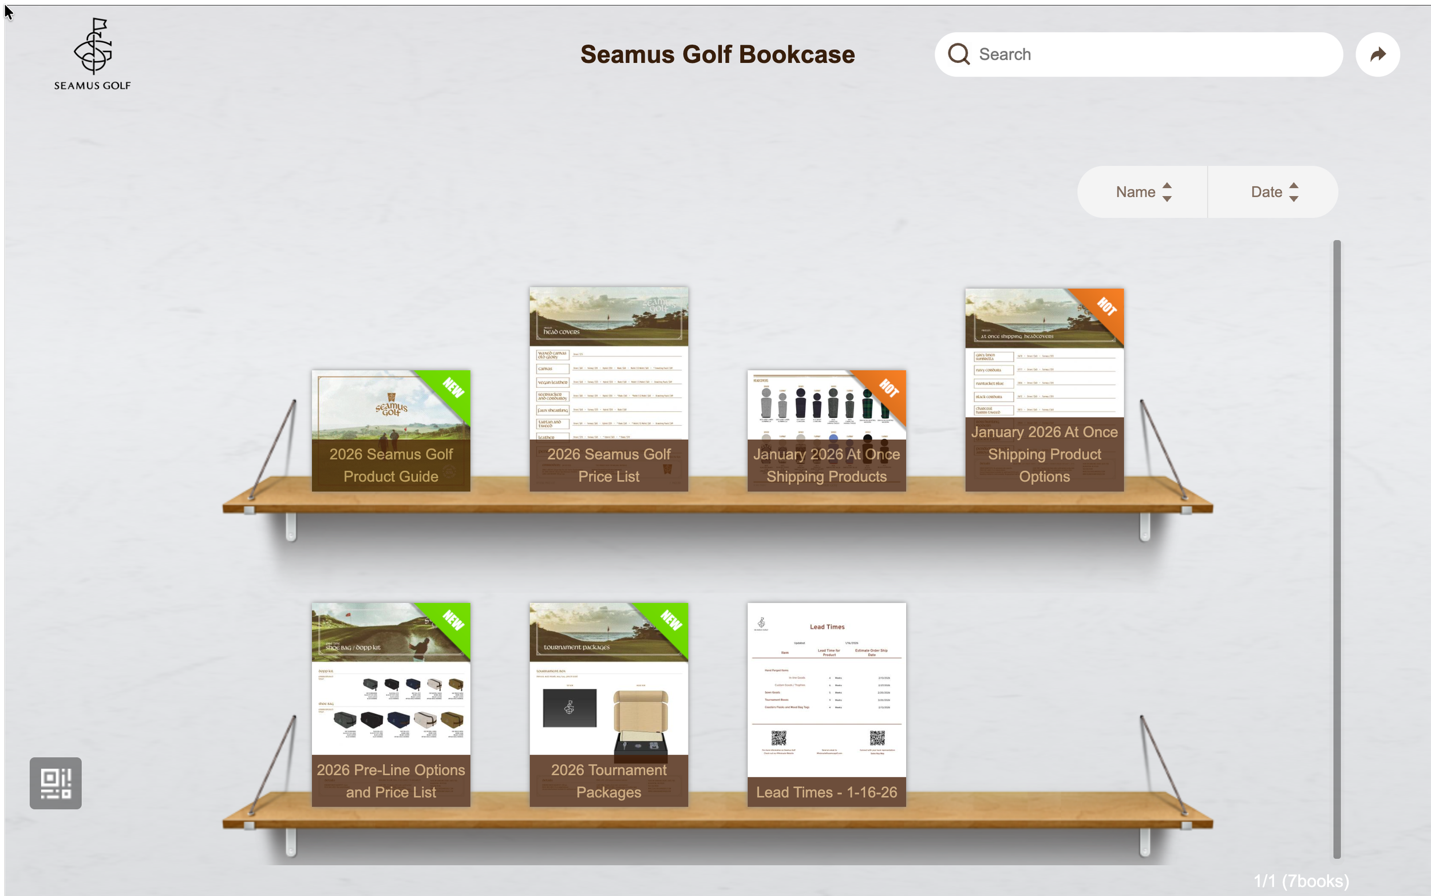Open January 2026 At Once Shipping Products title
This screenshot has width=1431, height=896.
click(827, 465)
